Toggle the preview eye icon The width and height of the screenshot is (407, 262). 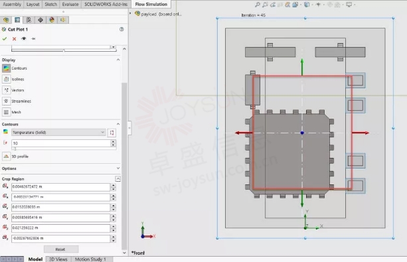[x=24, y=38]
